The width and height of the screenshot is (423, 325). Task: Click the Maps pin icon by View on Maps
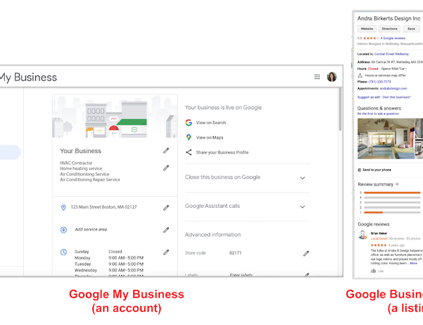click(189, 137)
